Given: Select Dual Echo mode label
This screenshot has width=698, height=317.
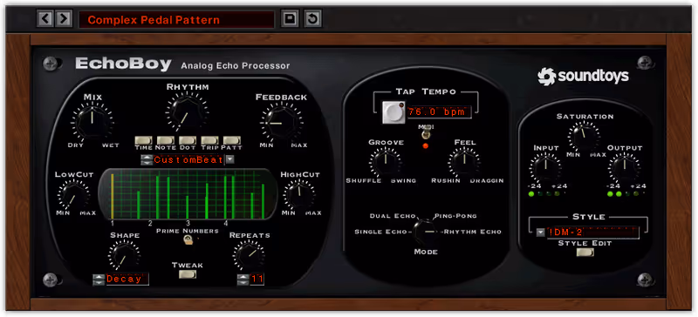Looking at the screenshot, I should coord(392,216).
